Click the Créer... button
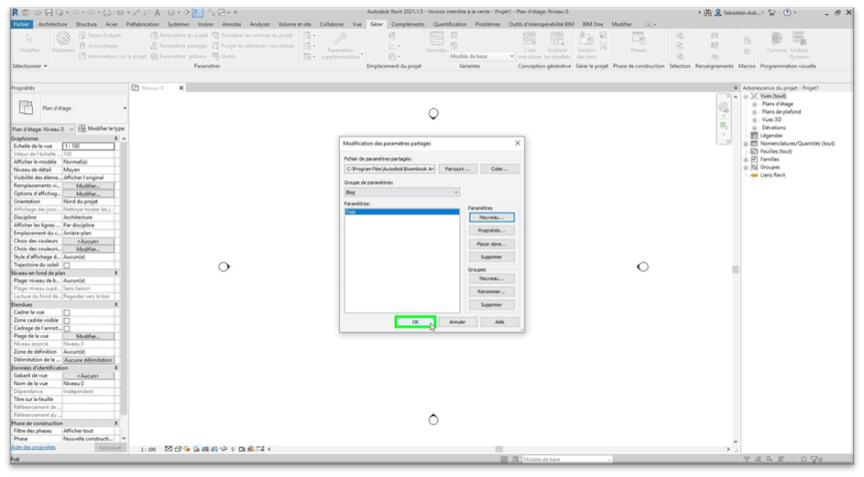864x477 pixels. [499, 169]
